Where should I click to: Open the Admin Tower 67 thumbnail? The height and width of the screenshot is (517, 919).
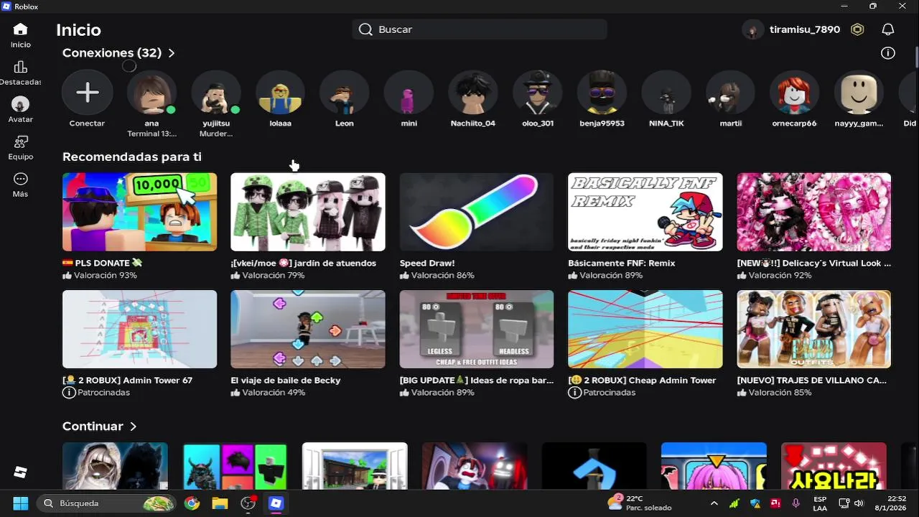point(139,329)
